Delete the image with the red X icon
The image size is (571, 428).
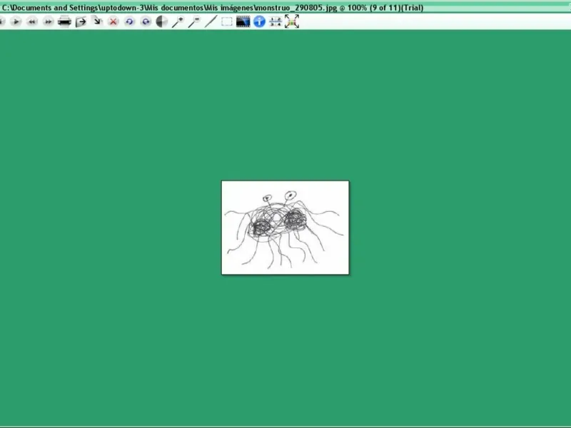[113, 22]
